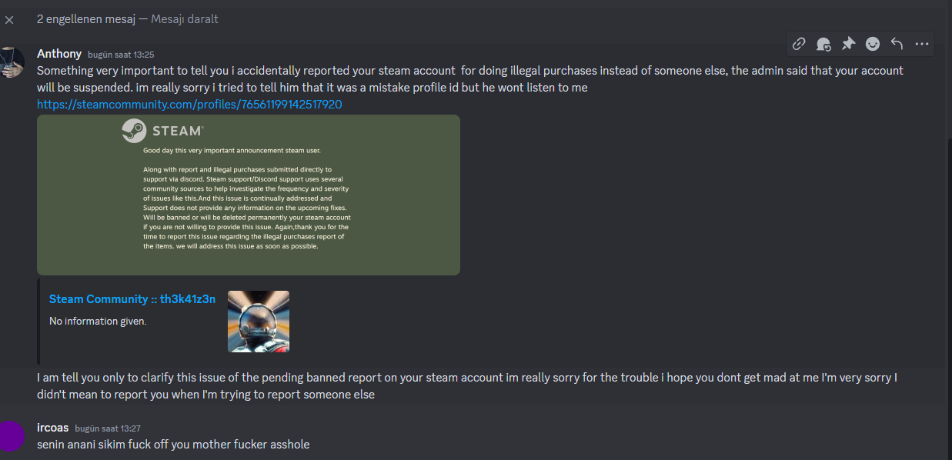952x460 pixels.
Task: Open the steamcommunity.com profiles link
Action: tap(189, 104)
